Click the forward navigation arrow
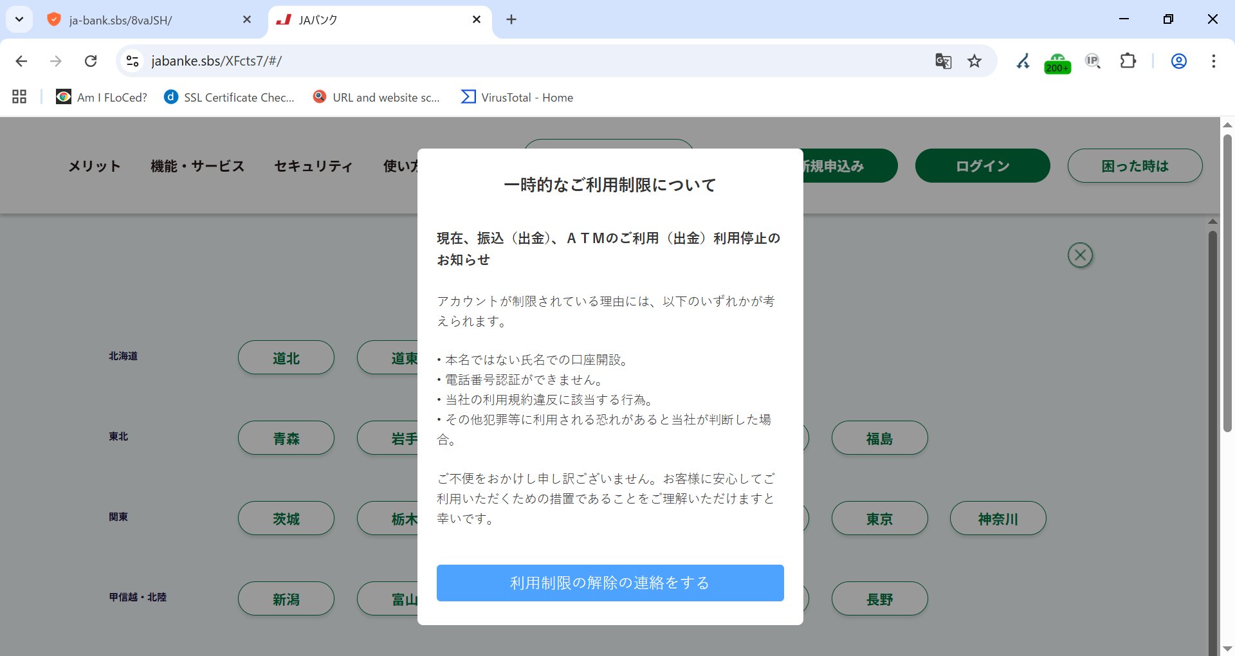 tap(56, 61)
